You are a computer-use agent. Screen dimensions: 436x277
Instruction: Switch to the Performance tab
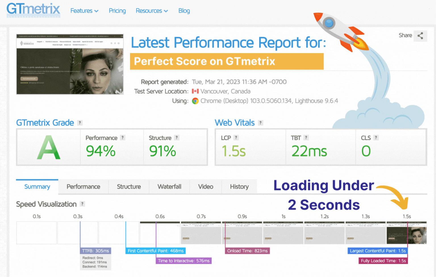[x=83, y=187]
